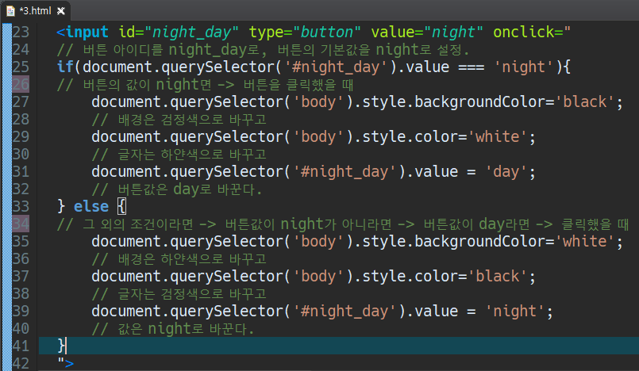Click line number 42 in the gutter
Viewport: 639px width, 371px height.
click(x=21, y=363)
